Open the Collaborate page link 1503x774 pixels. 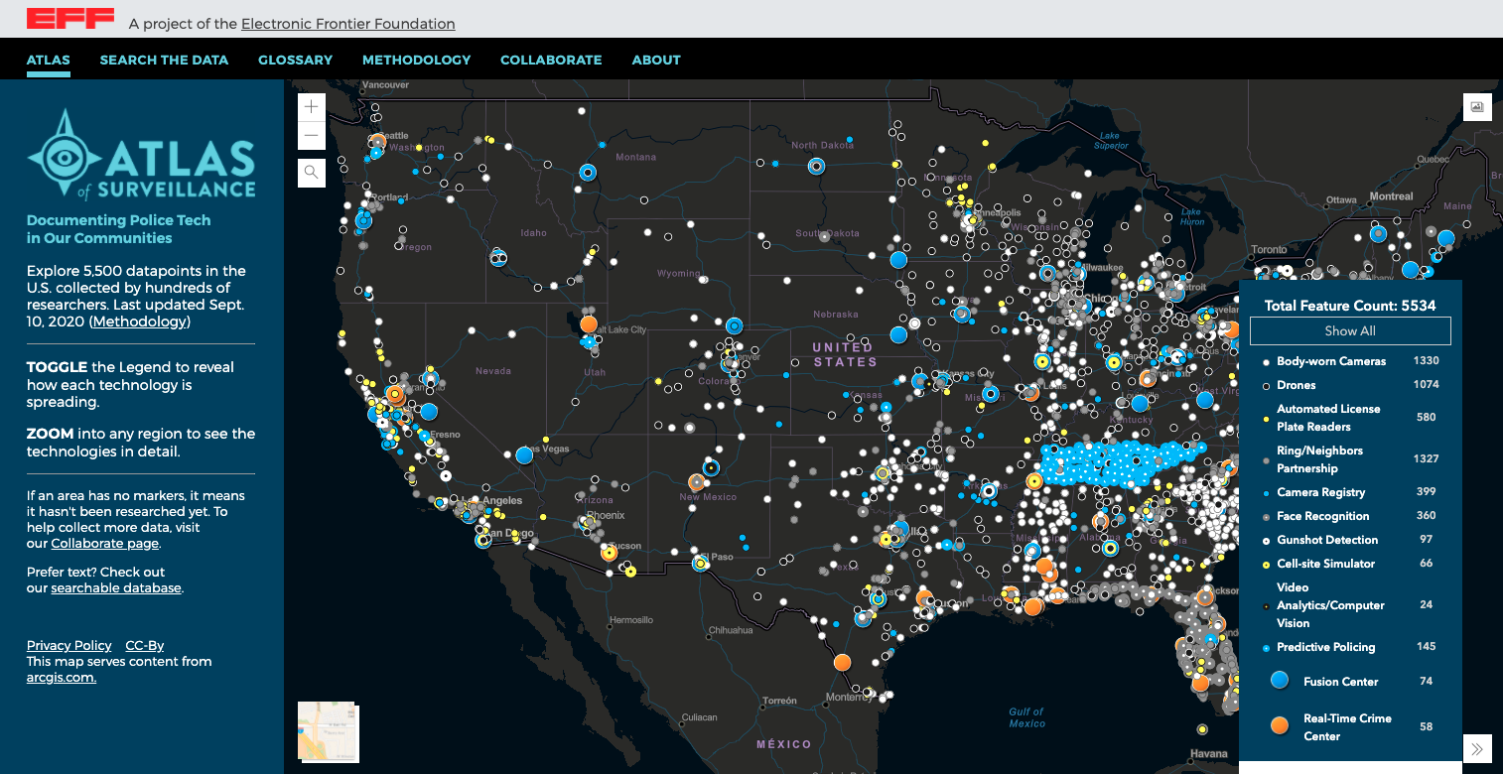[x=104, y=543]
